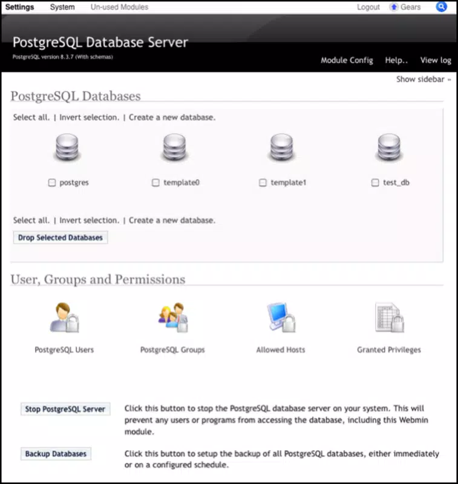This screenshot has height=484, width=458.
Task: Click the template0 database name
Action: coord(182,183)
